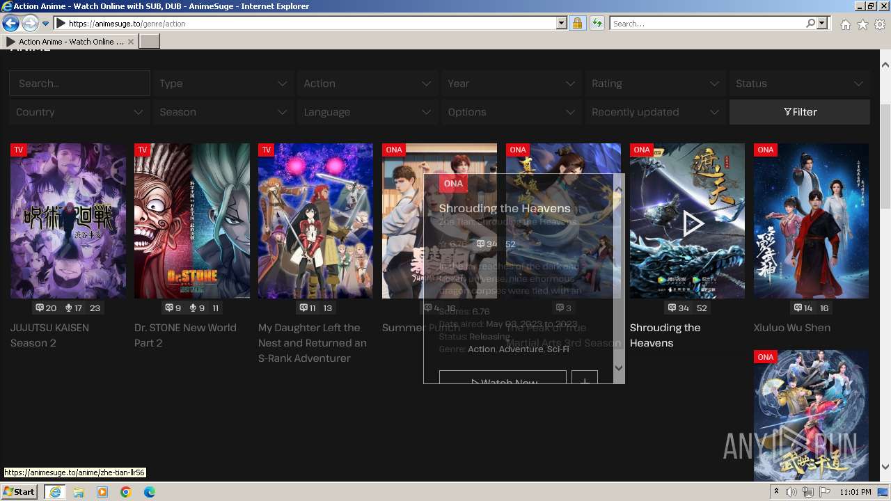891x501 pixels.
Task: Click the address bar URL field
Action: pos(311,24)
